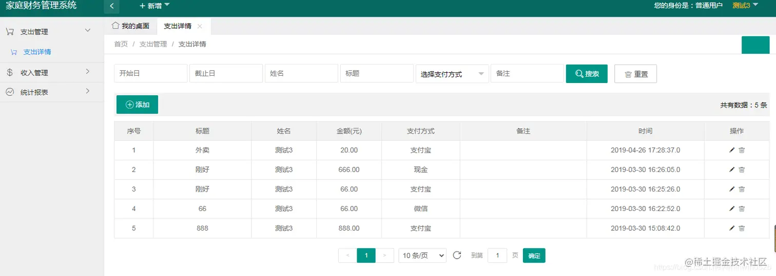Click the 支出管理 sidebar menu
This screenshot has width=776, height=276.
52,31
